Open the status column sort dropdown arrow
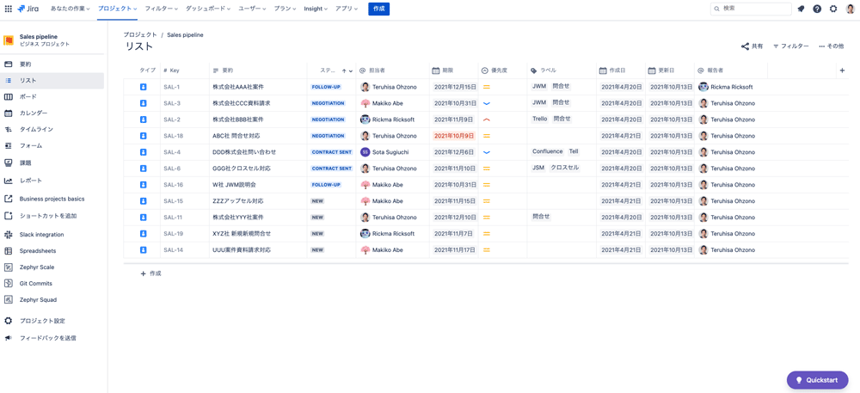This screenshot has width=860, height=393. point(351,71)
